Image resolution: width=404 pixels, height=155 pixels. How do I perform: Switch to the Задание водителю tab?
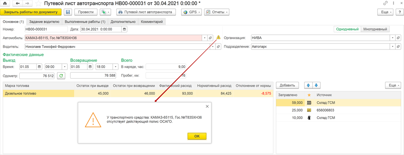click(44, 22)
